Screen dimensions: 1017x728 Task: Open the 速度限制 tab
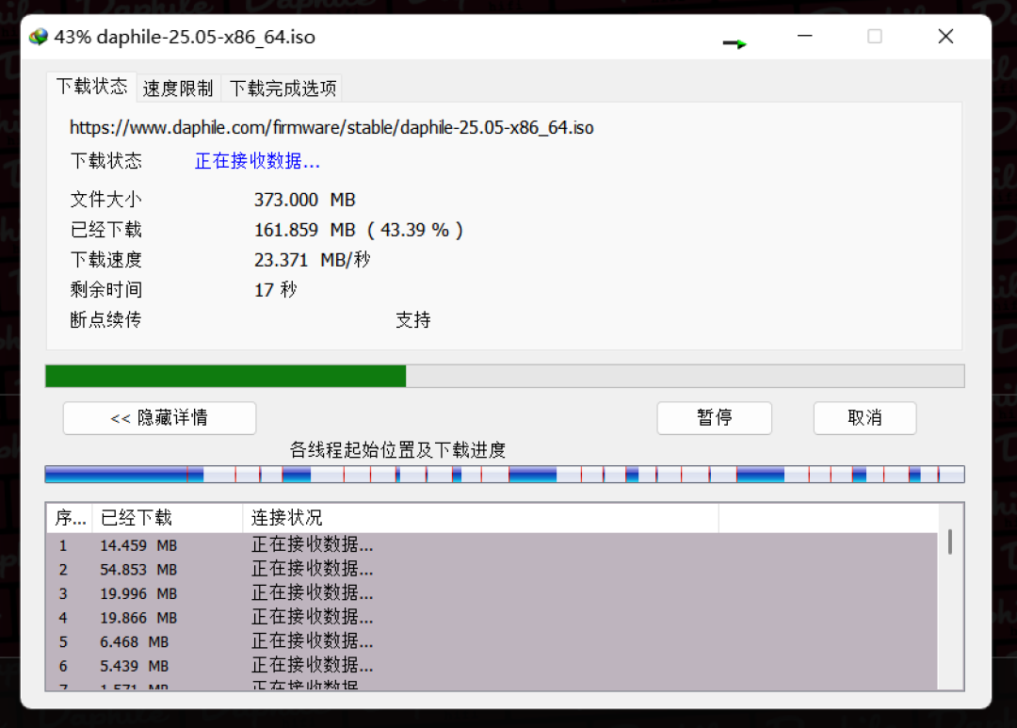tap(178, 89)
